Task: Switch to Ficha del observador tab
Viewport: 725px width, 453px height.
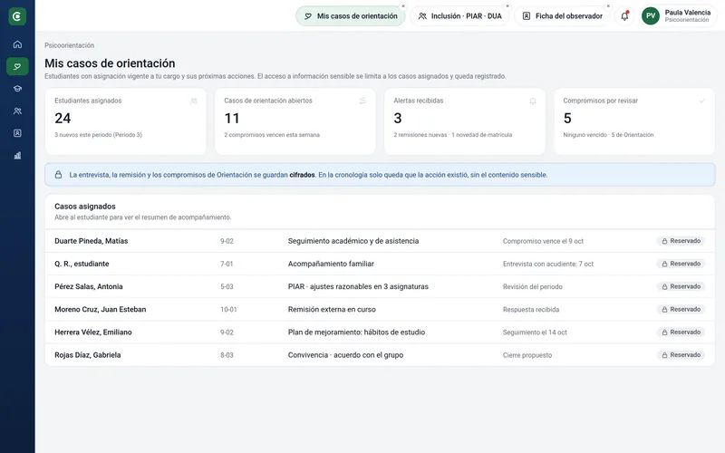Action: [x=562, y=16]
